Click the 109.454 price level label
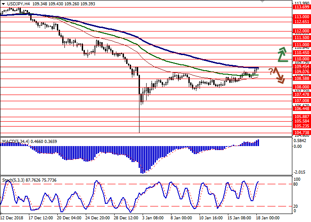The height and width of the screenshot is (222, 311). [301, 67]
